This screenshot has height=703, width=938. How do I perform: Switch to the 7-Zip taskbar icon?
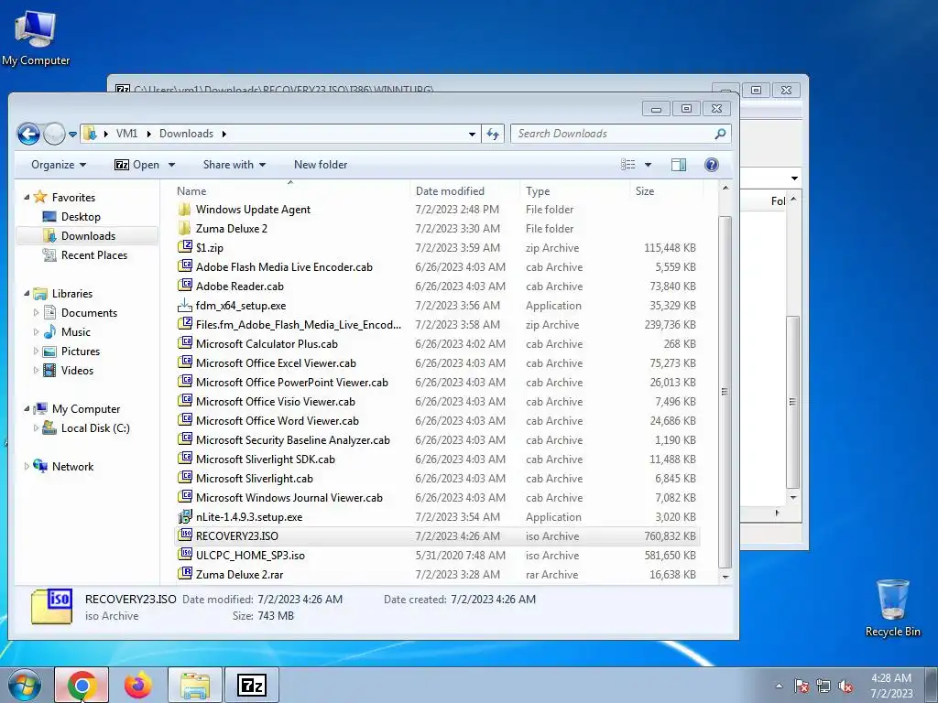pyautogui.click(x=251, y=685)
